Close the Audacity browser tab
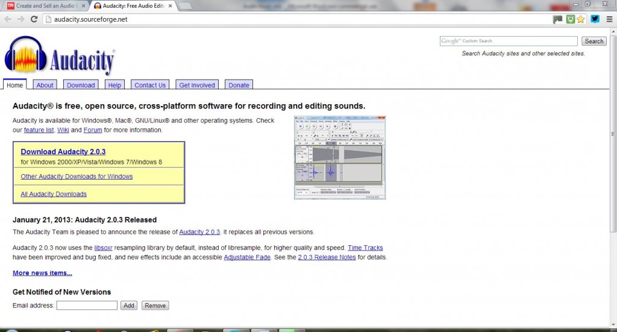This screenshot has width=617, height=332. coord(170,6)
